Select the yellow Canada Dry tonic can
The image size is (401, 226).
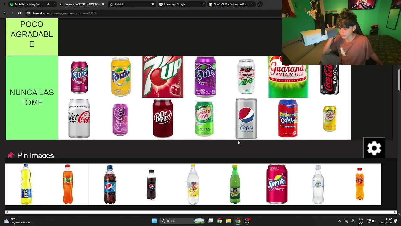[x=330, y=119]
